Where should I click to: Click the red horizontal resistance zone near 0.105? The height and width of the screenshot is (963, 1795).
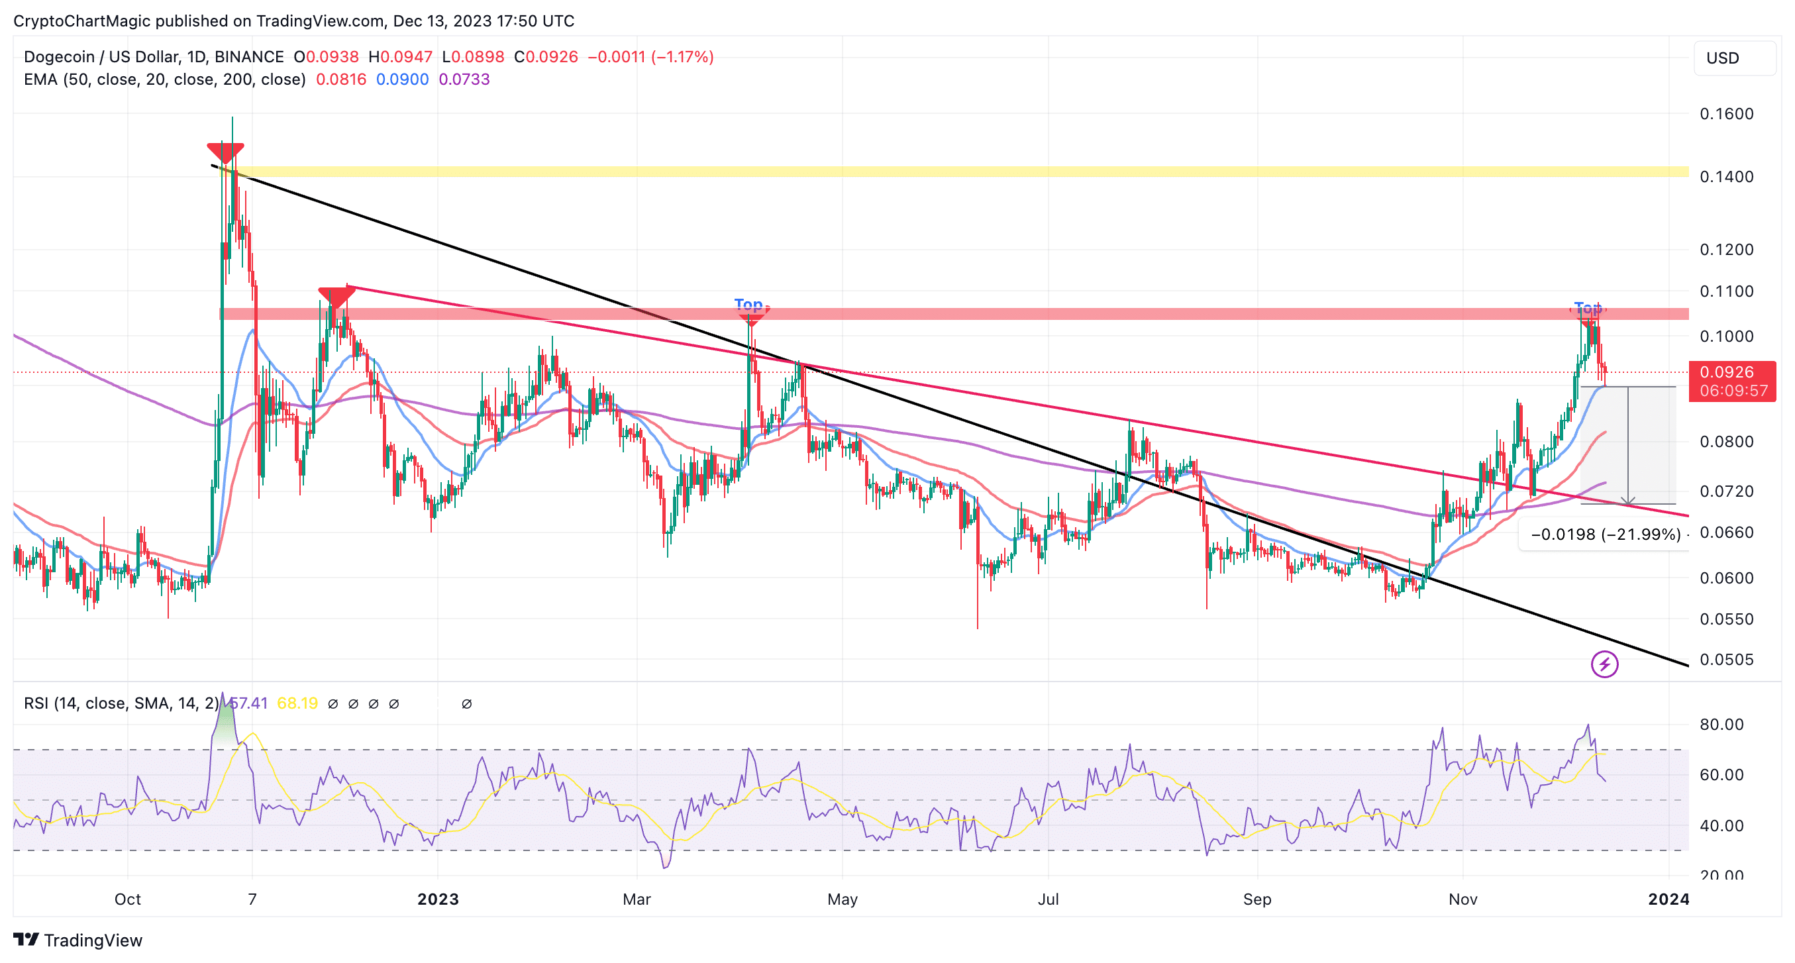point(954,314)
